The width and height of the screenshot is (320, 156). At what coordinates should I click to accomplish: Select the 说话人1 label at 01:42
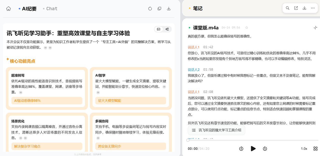pos(194,47)
